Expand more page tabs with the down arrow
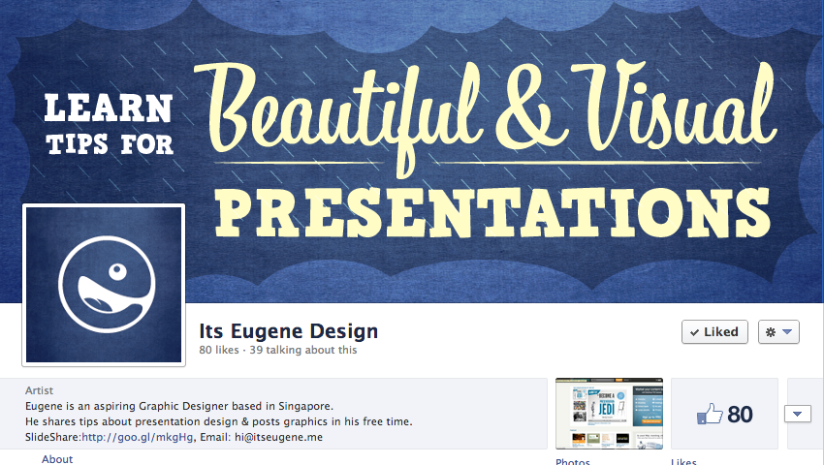 click(x=796, y=414)
